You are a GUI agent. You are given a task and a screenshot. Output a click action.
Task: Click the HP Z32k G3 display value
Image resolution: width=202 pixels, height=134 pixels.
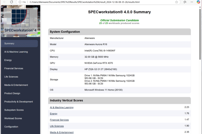pos(101,69)
